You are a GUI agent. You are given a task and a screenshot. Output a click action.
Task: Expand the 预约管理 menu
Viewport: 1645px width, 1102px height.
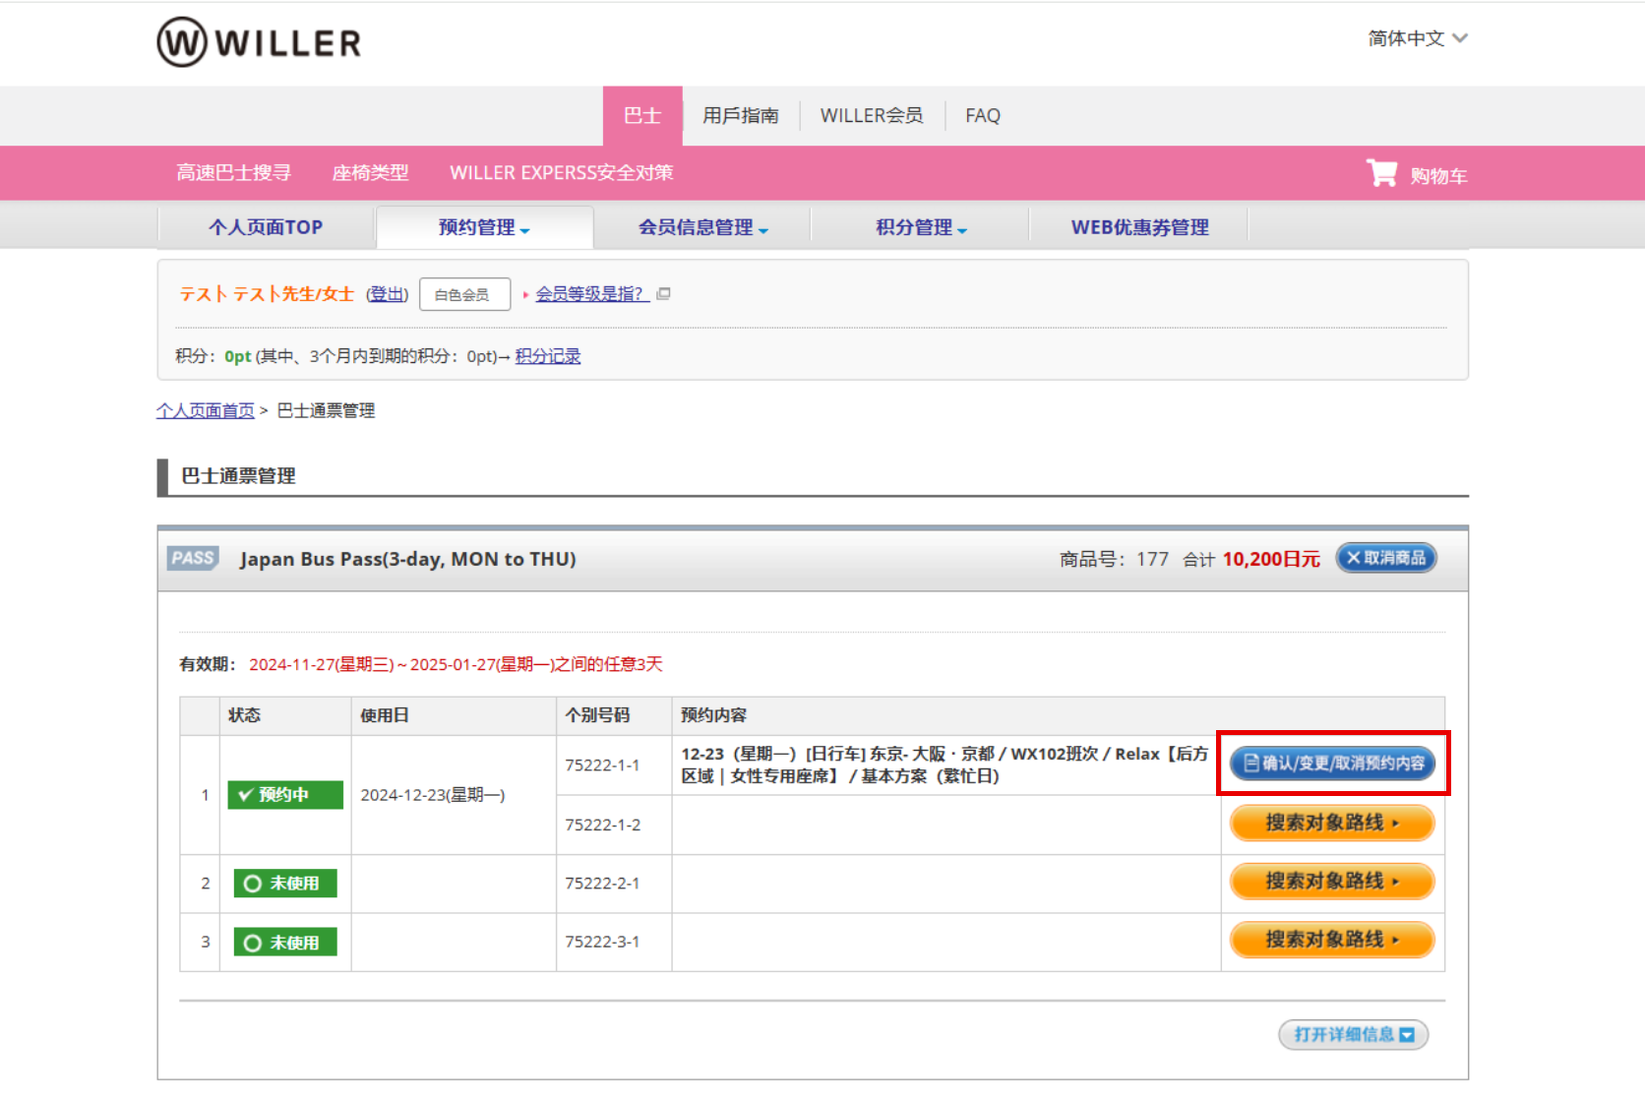[x=484, y=227]
